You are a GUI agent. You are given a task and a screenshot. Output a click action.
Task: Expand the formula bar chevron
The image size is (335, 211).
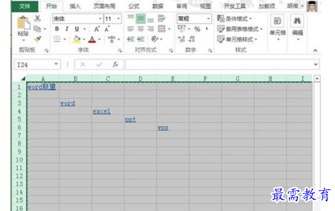316,64
